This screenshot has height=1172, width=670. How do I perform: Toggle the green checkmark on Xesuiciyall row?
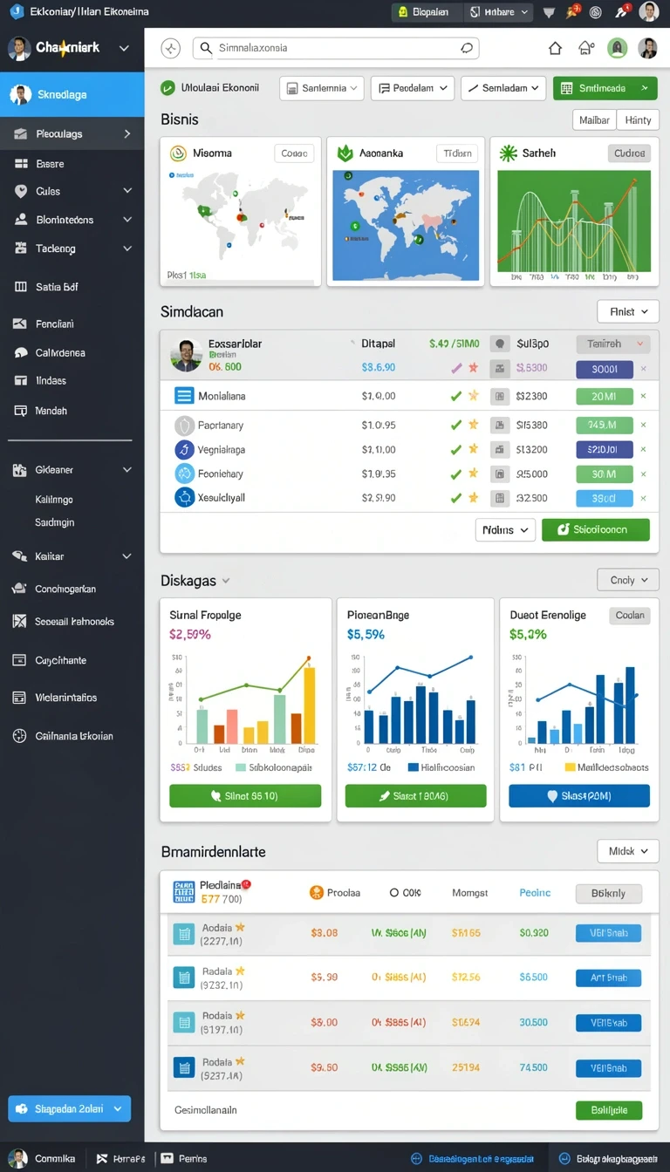[x=455, y=498]
